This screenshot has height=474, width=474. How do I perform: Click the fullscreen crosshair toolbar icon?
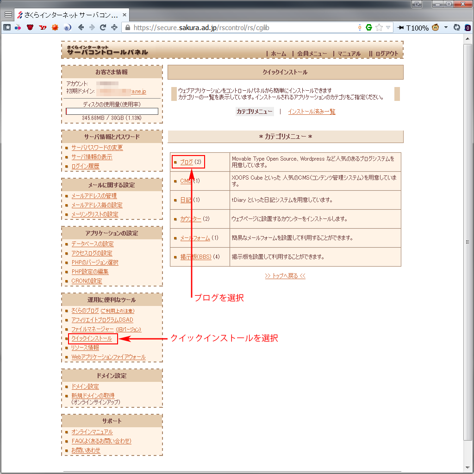[114, 27]
